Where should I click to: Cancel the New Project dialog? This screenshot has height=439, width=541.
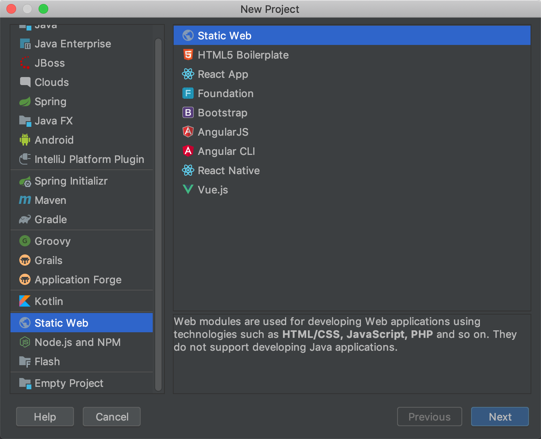[112, 417]
